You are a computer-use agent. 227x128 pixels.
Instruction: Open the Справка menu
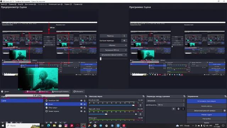click(x=78, y=4)
